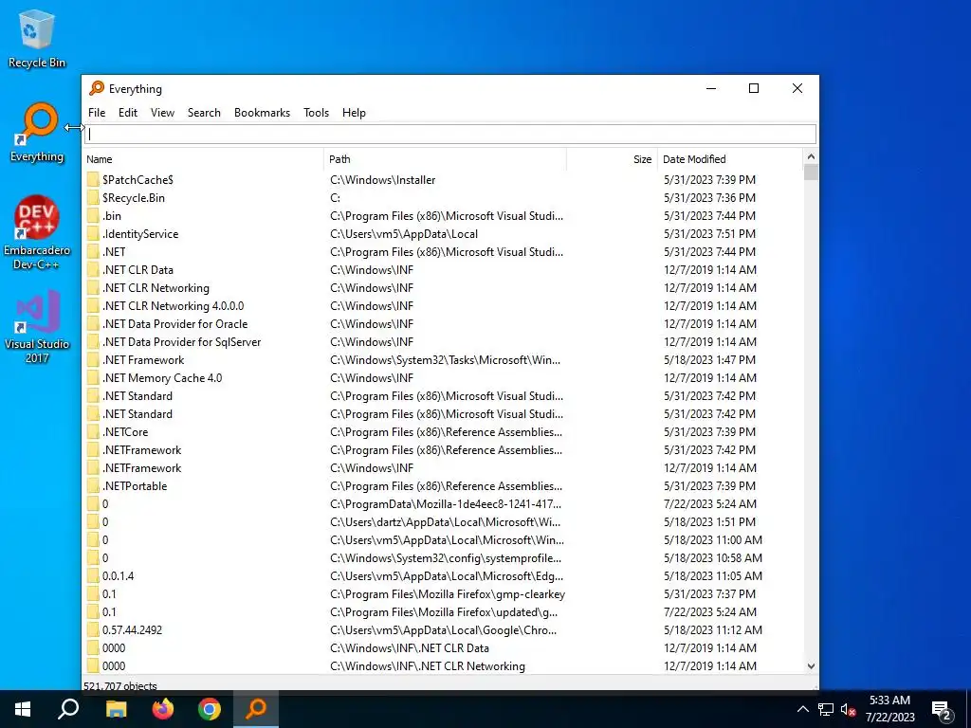Click the folder icon of $PatchCache$

93,179
